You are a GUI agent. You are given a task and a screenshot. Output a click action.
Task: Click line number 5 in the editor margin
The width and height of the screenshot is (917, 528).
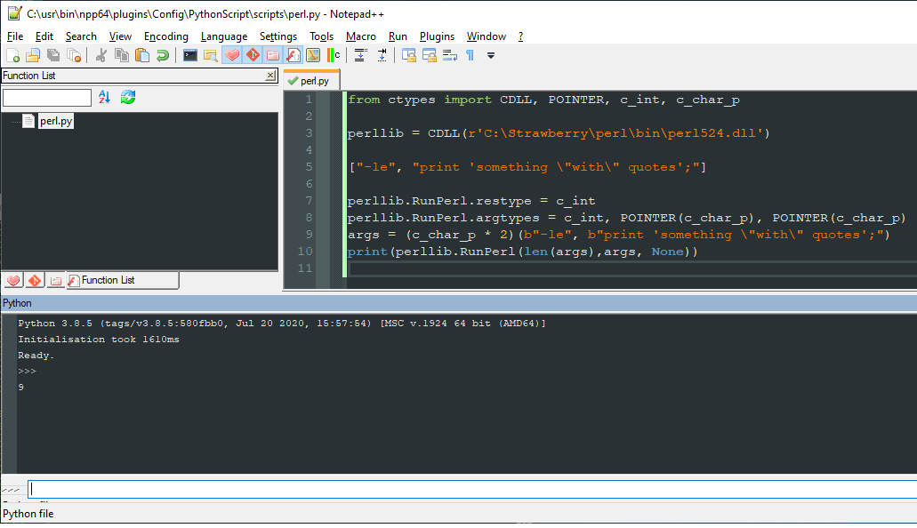(309, 167)
